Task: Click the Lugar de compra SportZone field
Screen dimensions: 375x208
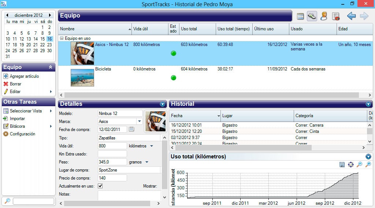Action: (x=129, y=170)
